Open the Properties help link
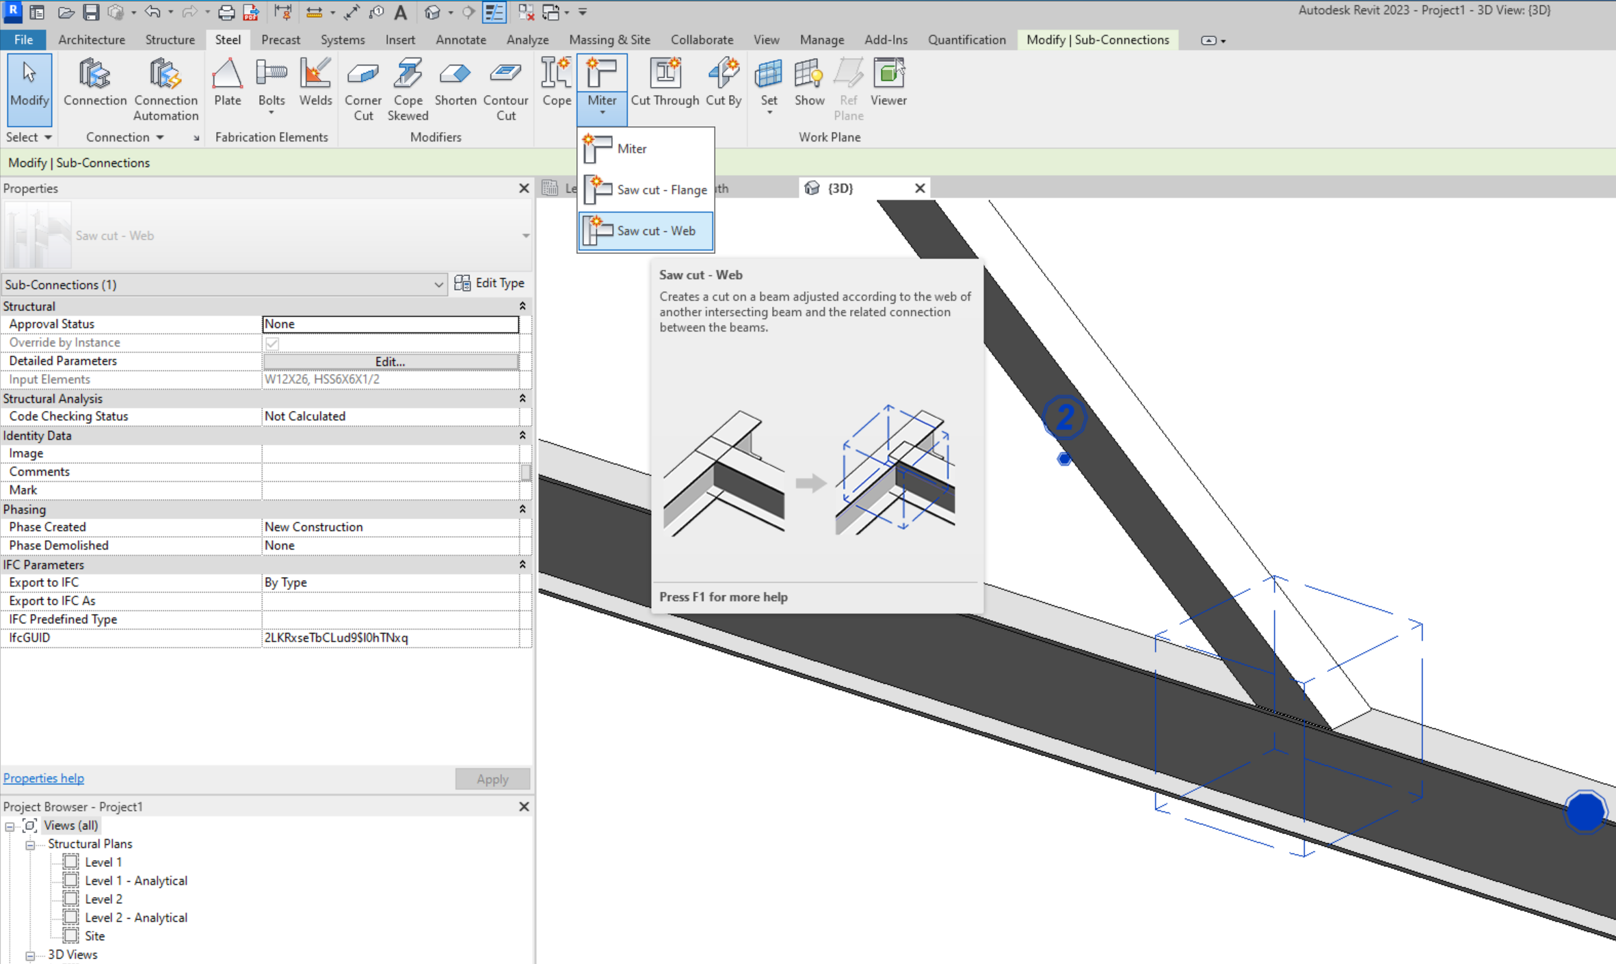This screenshot has width=1616, height=964. 43,777
